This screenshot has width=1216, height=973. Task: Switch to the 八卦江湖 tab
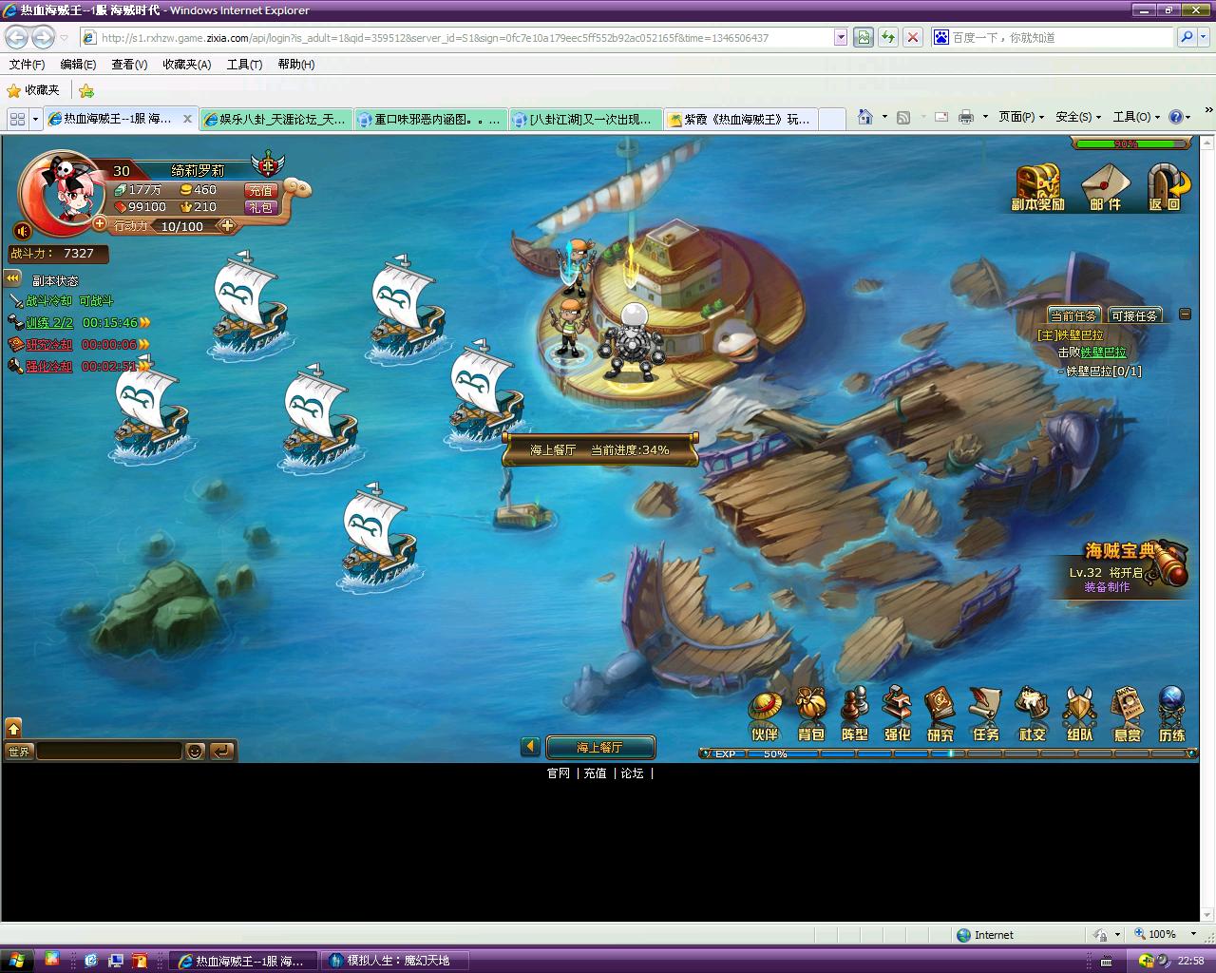tap(584, 119)
